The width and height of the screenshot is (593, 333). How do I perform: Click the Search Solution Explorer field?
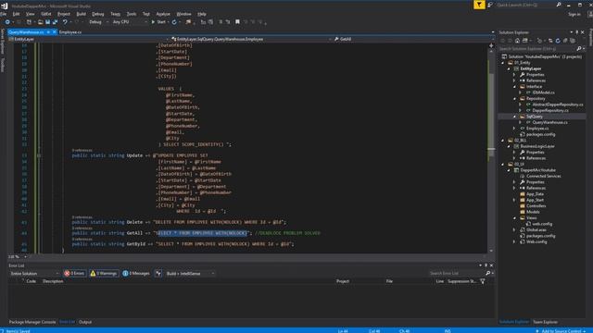[537, 49]
